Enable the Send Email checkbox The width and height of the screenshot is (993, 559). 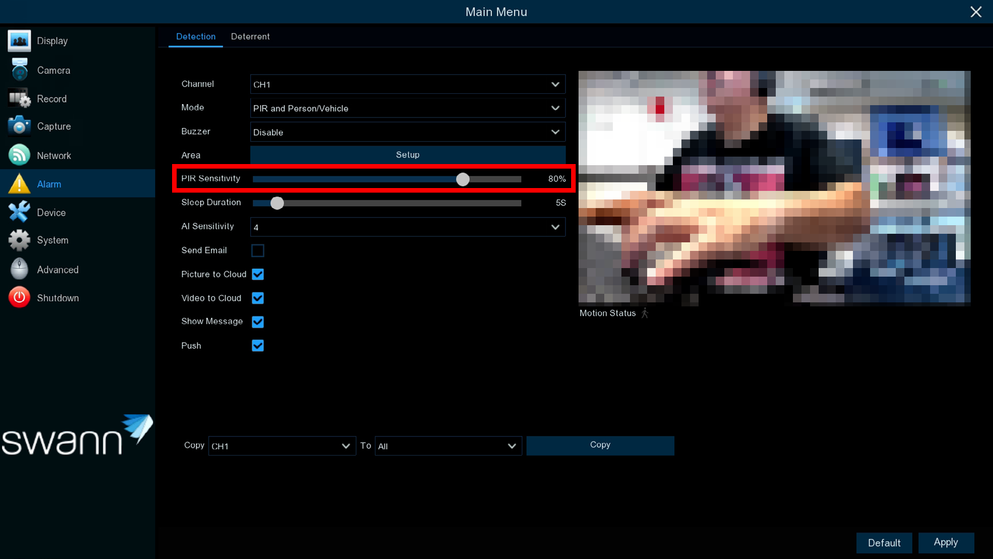tap(258, 251)
